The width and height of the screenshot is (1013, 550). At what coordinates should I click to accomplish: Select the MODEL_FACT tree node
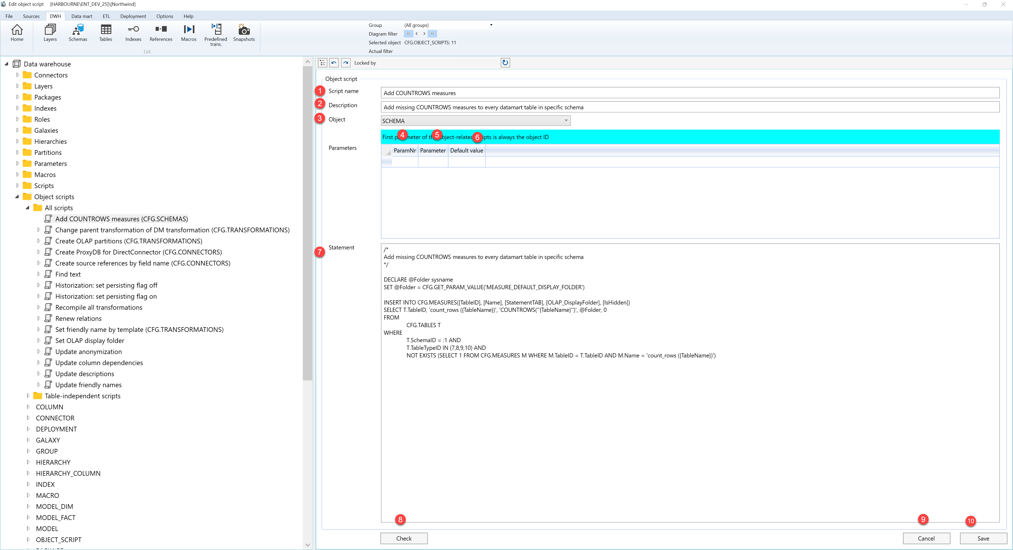[x=55, y=517]
